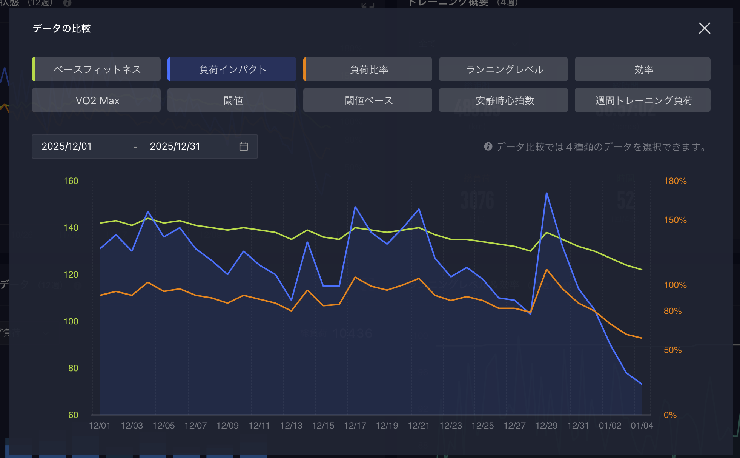The width and height of the screenshot is (740, 458).
Task: Click the expand icon behind the dialog top
Action: 367,5
